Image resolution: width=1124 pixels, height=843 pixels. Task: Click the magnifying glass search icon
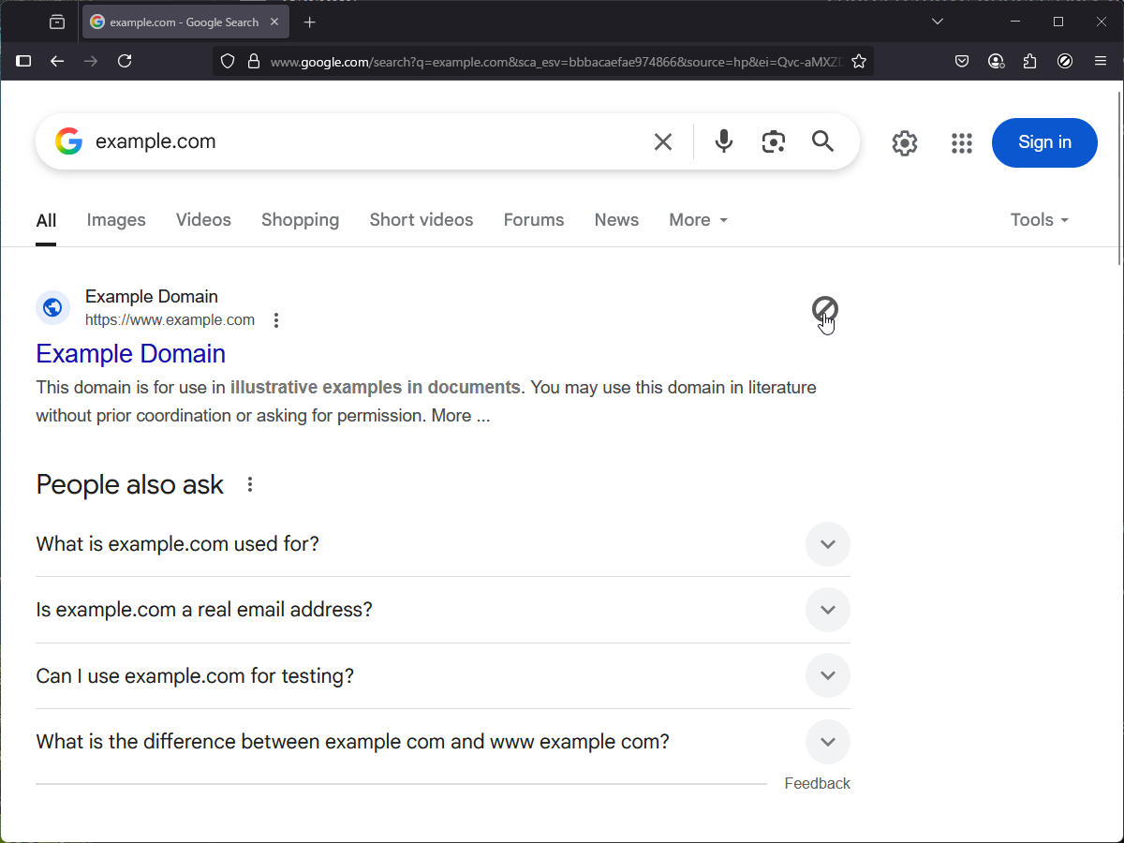pos(822,141)
